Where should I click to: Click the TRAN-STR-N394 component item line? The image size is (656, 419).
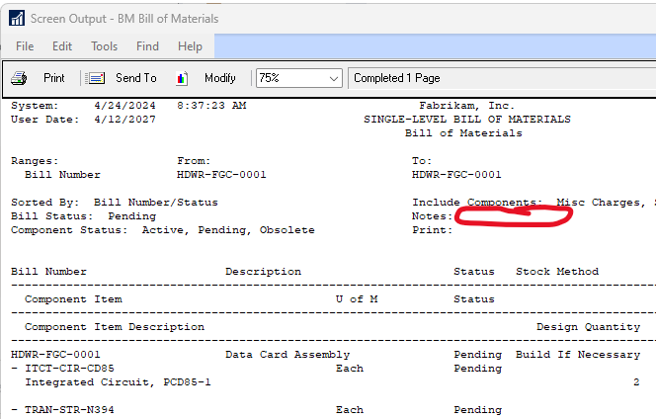(66, 410)
